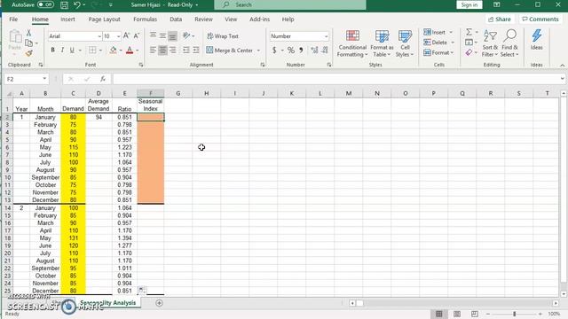
Task: Click the Format Painter brush icon
Action: pos(29,53)
